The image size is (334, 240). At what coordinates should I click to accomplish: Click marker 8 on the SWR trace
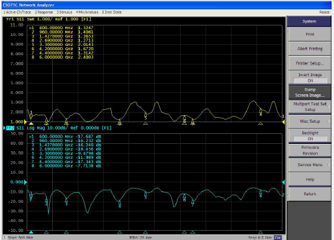click(261, 112)
